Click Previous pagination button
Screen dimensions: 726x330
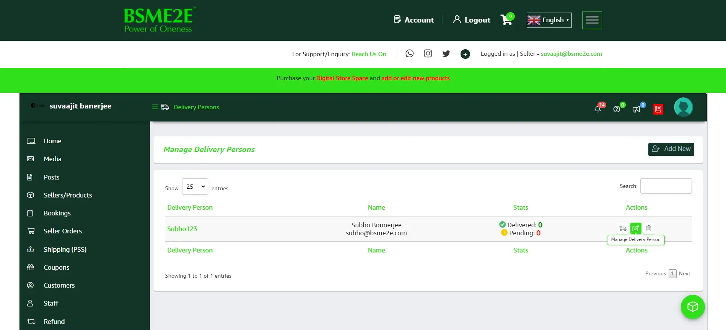(x=656, y=273)
